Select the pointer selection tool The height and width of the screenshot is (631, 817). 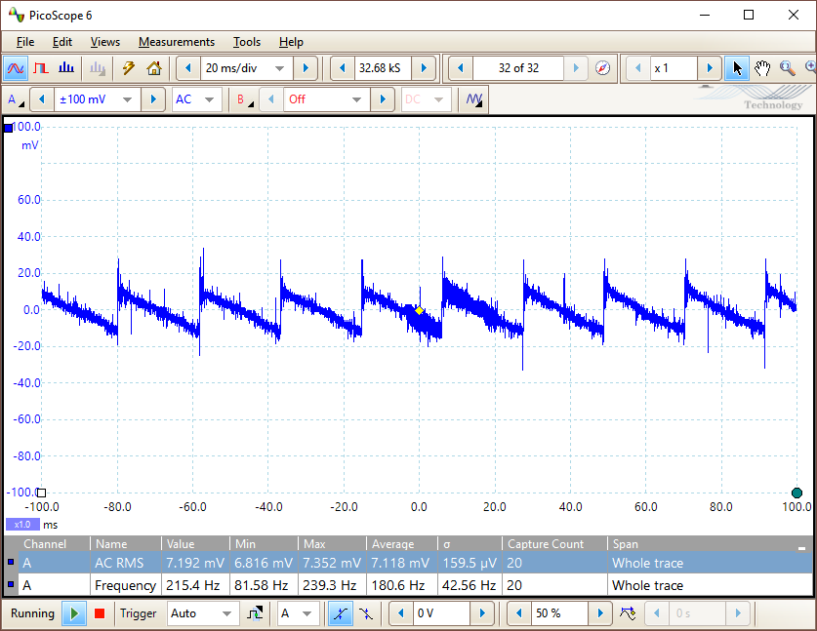(x=737, y=68)
